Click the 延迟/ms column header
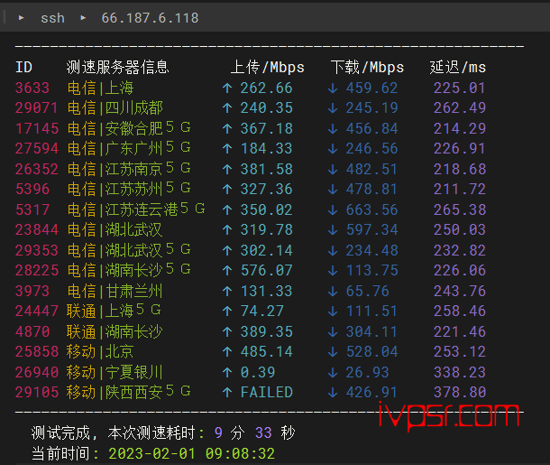This screenshot has width=550, height=465. click(458, 67)
